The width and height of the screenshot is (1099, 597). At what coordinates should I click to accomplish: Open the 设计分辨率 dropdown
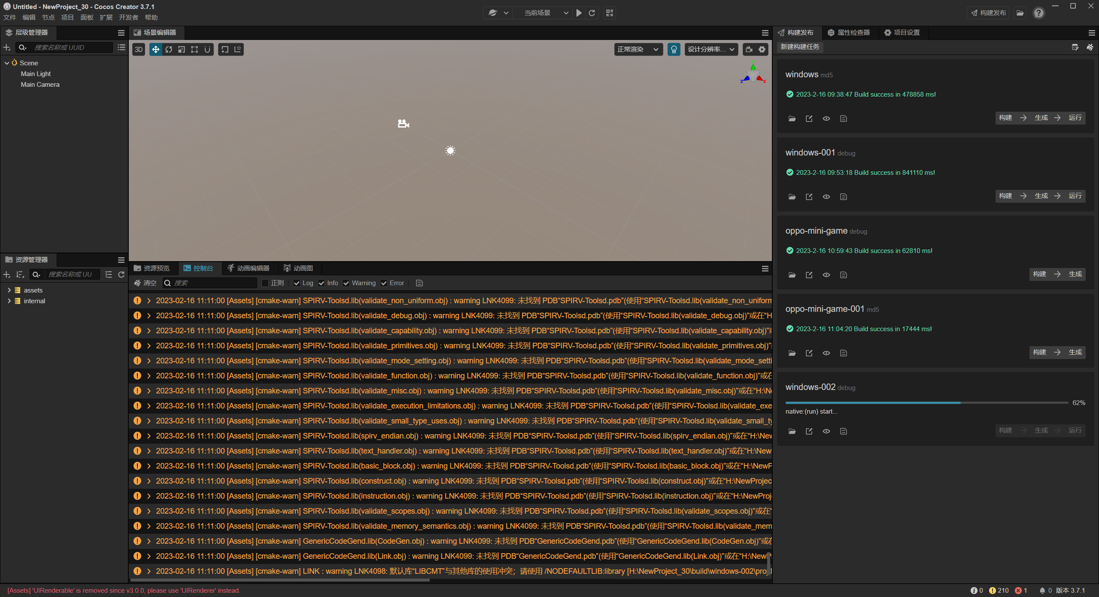711,49
